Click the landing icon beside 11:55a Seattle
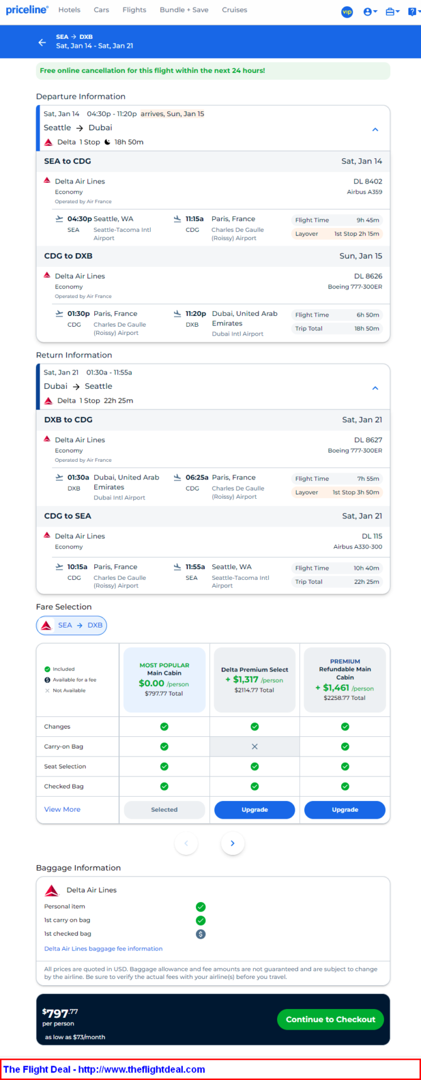Screen dimensions: 421x1080 point(177,567)
